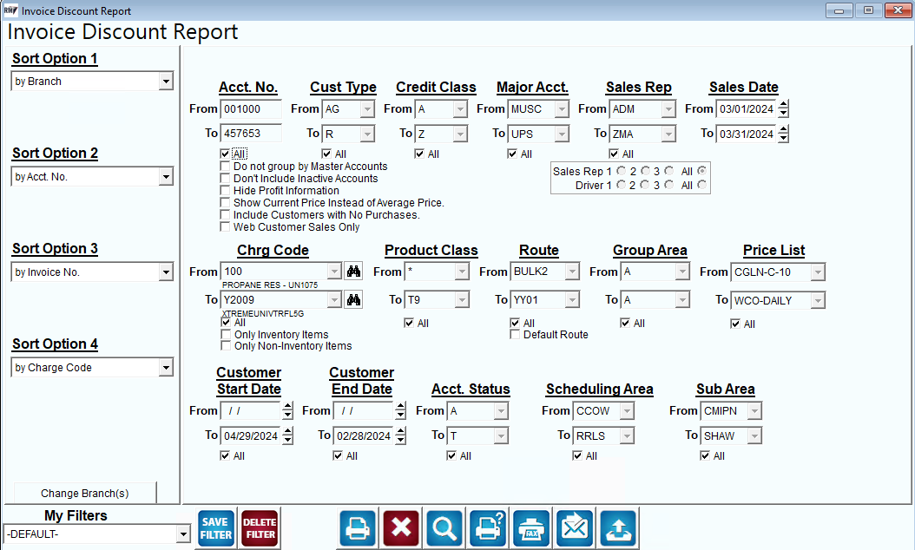
Task: Click the Sales Date To date field
Action: pos(747,134)
